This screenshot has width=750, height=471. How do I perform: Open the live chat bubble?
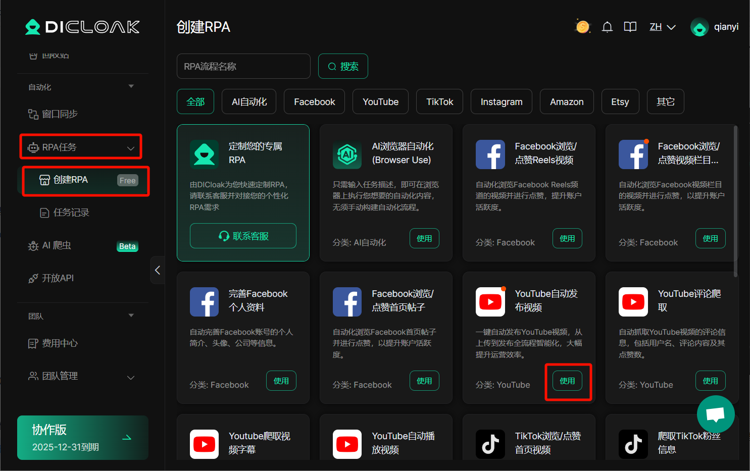[x=716, y=414]
